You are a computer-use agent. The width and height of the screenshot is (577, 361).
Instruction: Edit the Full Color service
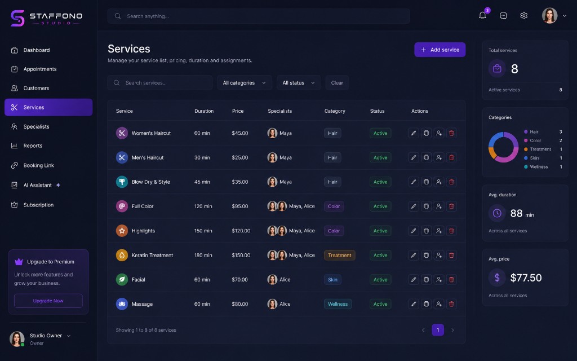[414, 206]
